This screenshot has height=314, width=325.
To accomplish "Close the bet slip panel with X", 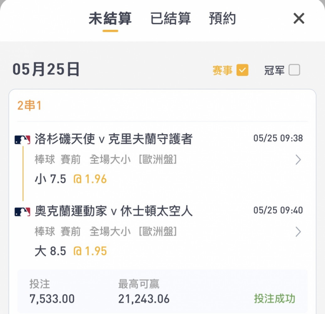I will pos(299,19).
